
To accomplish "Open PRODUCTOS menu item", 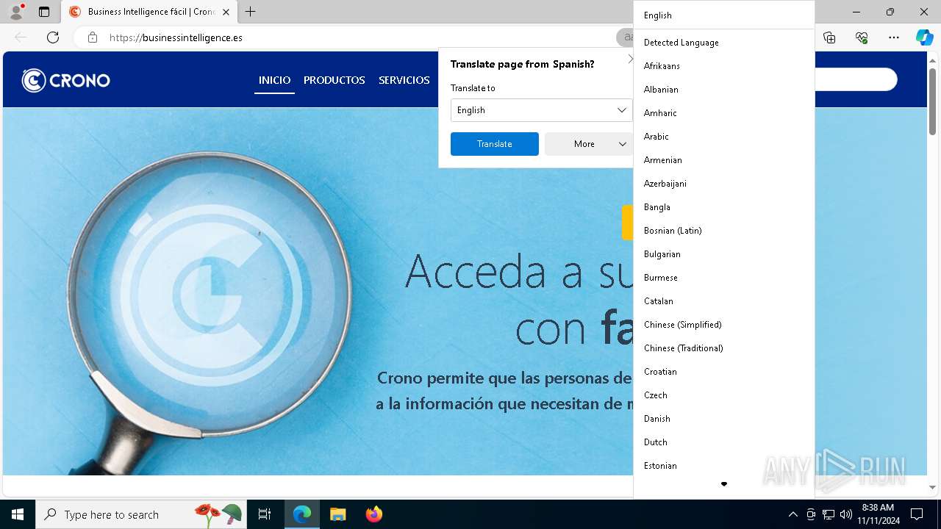I will coord(334,80).
